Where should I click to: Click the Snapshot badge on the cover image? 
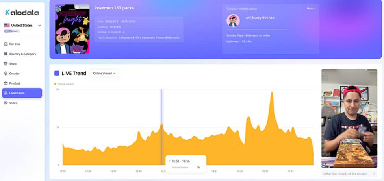[x=82, y=7]
